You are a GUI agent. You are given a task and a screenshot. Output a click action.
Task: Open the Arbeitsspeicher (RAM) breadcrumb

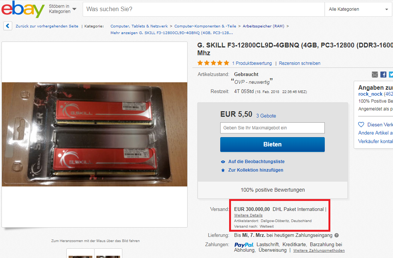click(x=263, y=26)
